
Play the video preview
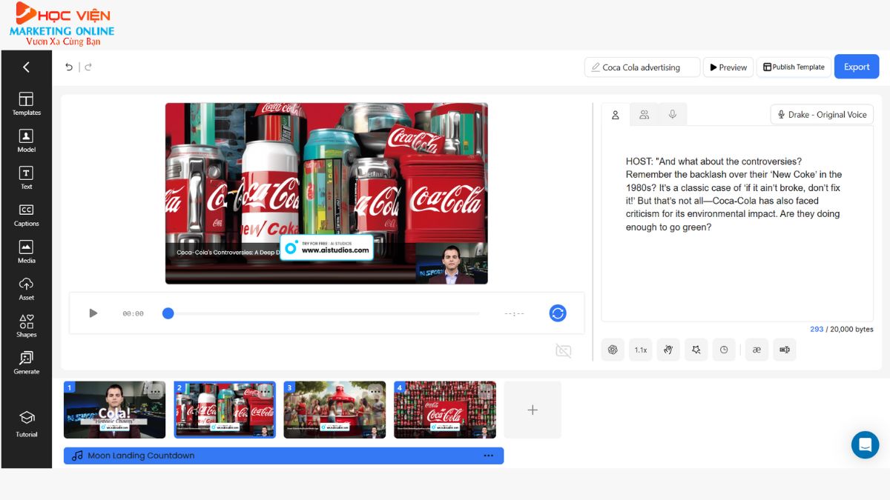[93, 313]
